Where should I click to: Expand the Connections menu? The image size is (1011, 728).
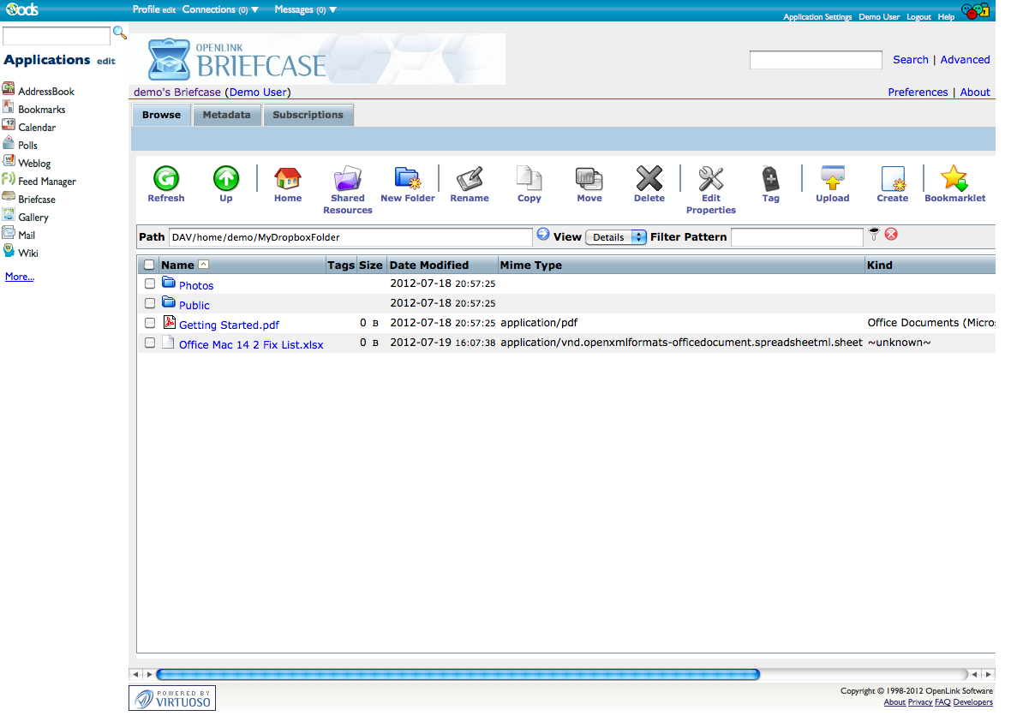coord(220,10)
